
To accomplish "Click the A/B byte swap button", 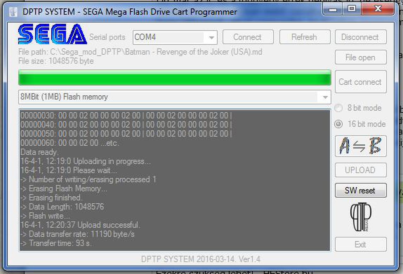I will point(360,146).
